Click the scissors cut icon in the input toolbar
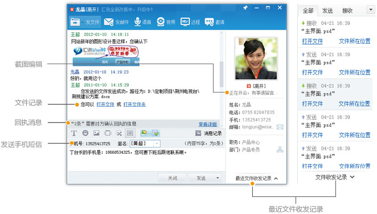The width and height of the screenshot is (377, 214). click(x=119, y=133)
